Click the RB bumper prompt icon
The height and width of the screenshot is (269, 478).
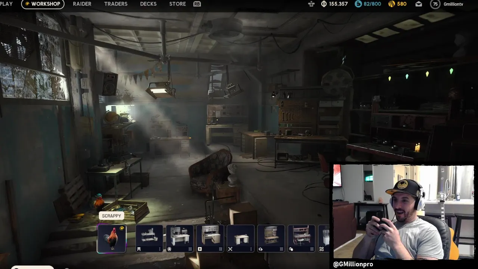click(197, 4)
